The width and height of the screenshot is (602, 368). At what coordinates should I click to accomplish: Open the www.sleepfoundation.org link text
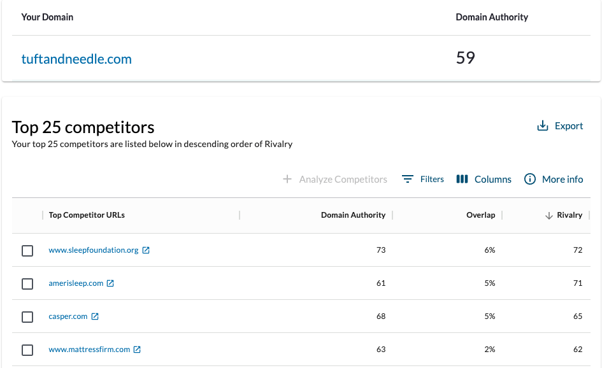94,250
